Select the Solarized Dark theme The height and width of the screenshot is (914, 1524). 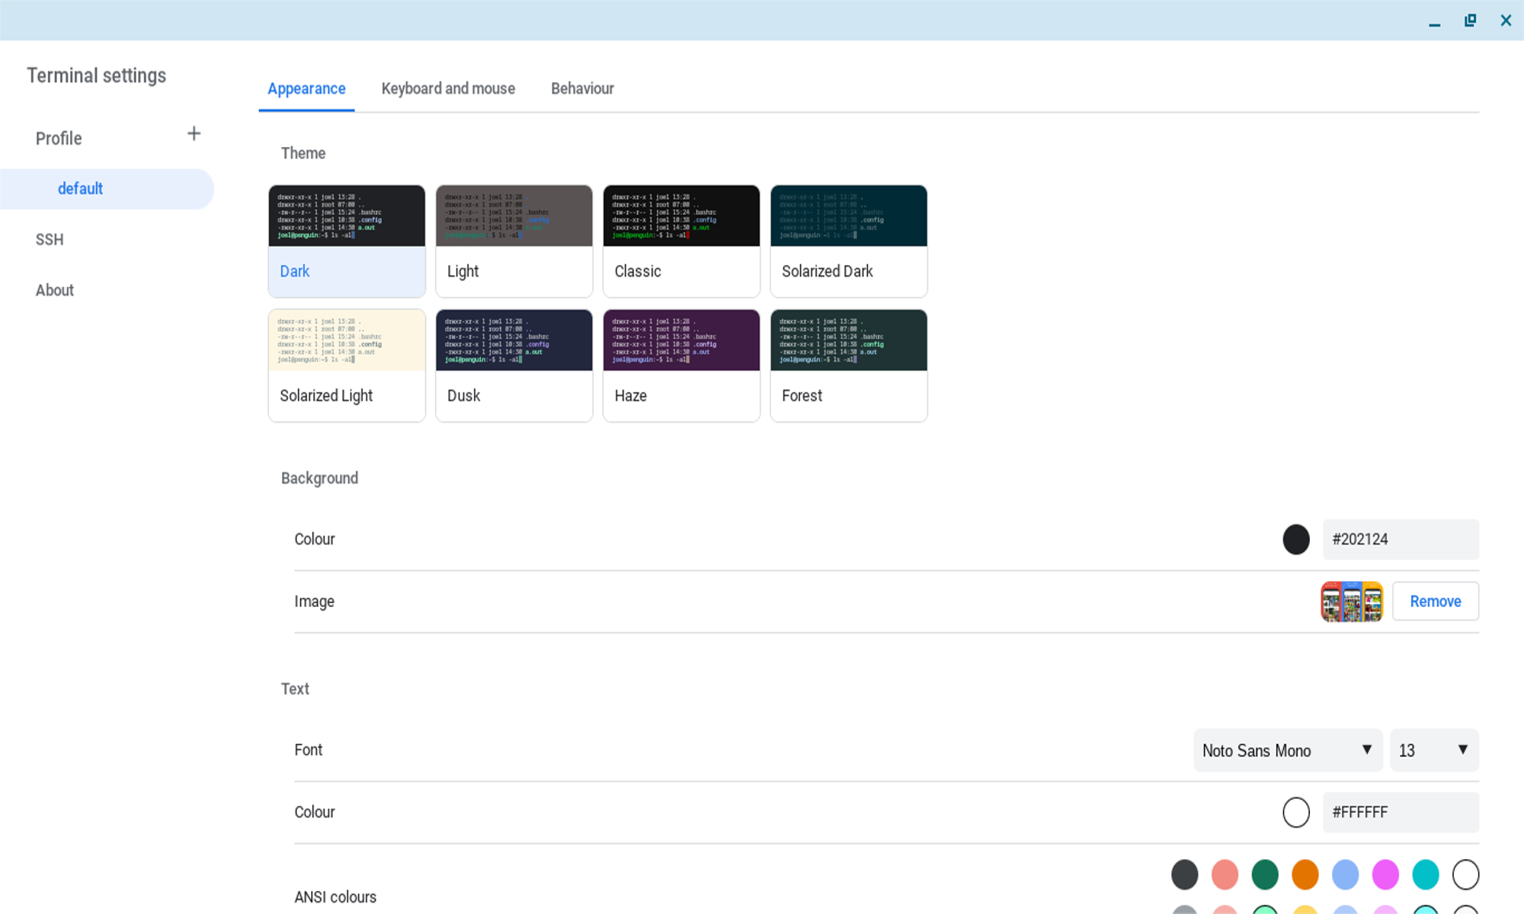[x=849, y=241]
